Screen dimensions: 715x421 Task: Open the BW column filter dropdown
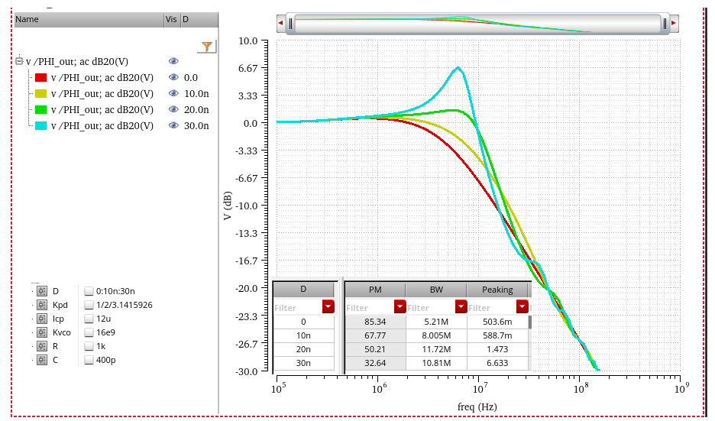(461, 306)
